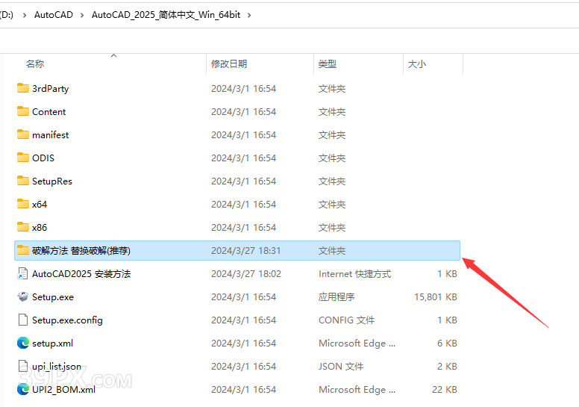Screen dimensions: 579x407
Task: Expand chevron after AutoCAD_2025_简体中文_Win_64bit breadcrumb
Action: 249,15
